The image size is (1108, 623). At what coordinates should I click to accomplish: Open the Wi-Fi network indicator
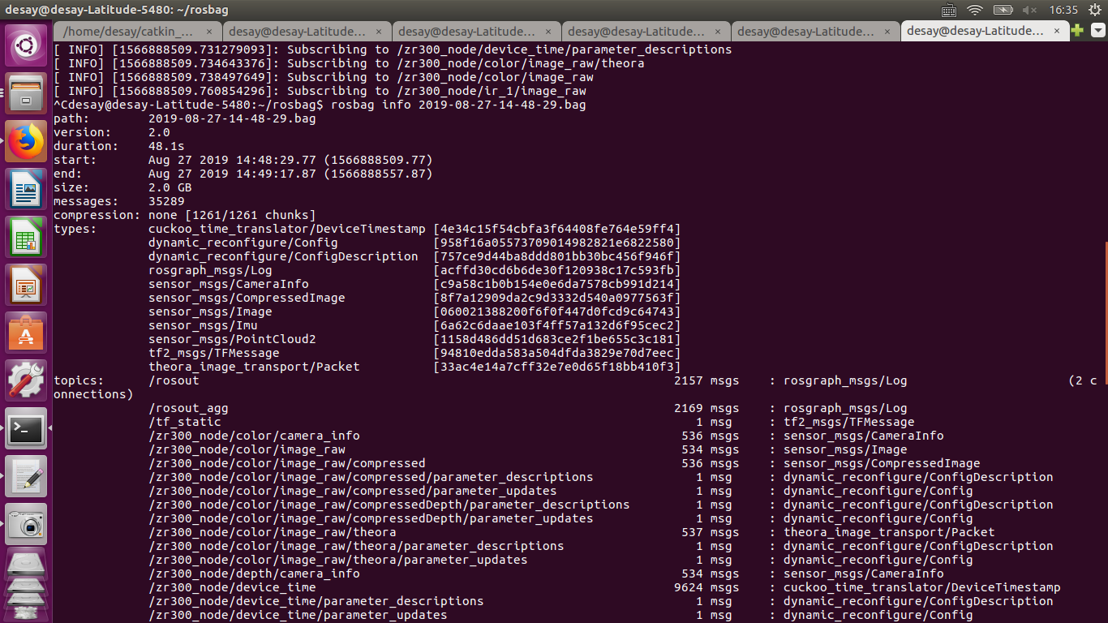tap(975, 10)
